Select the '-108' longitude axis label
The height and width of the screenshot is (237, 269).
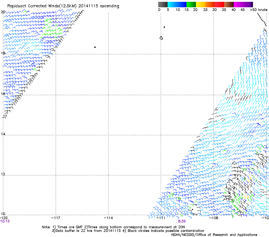214,218
